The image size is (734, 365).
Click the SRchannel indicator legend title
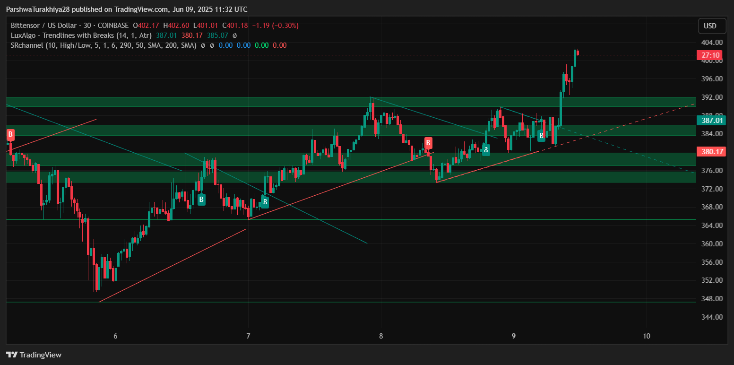pyautogui.click(x=104, y=45)
